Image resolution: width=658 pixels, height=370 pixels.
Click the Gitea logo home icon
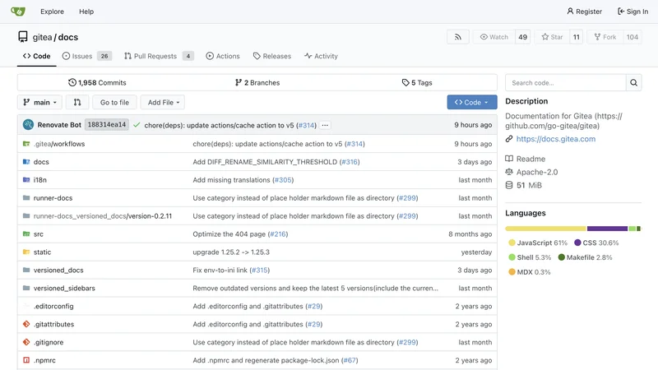pyautogui.click(x=17, y=12)
